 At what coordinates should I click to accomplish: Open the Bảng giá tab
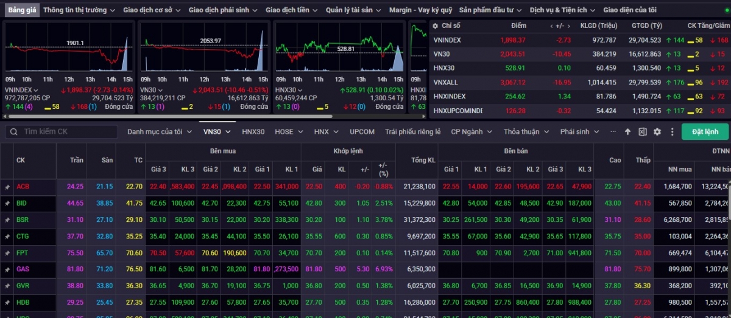pos(21,10)
